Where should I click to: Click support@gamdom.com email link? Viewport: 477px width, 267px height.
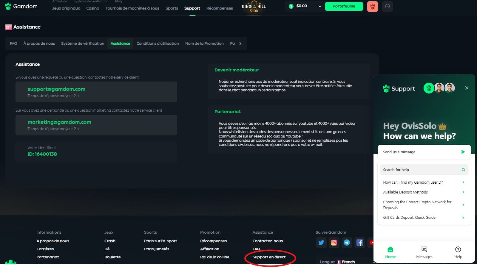56,89
